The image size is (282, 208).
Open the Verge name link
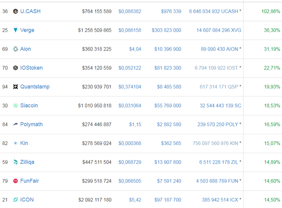coord(27,30)
